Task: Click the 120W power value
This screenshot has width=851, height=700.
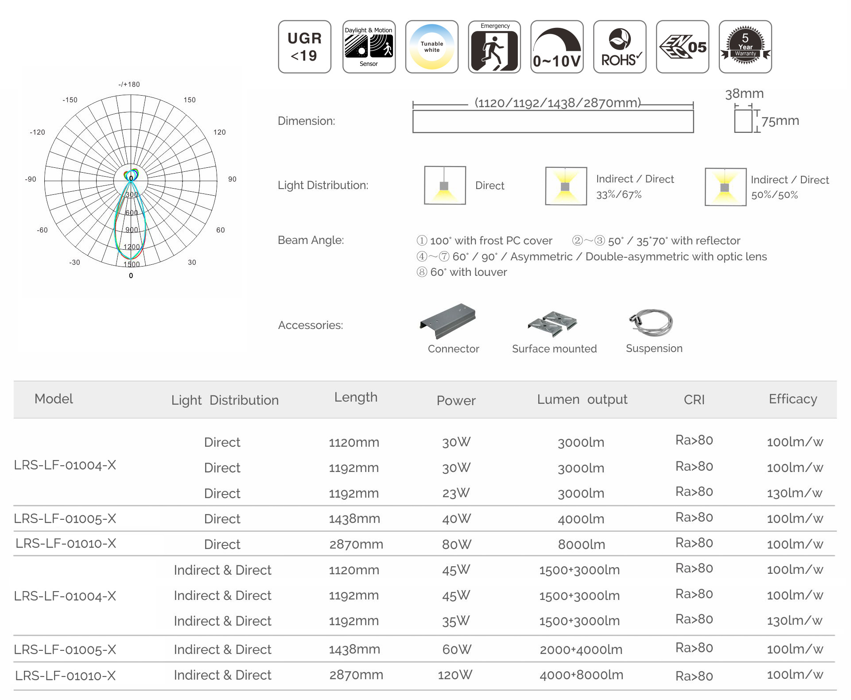Action: pos(455,675)
